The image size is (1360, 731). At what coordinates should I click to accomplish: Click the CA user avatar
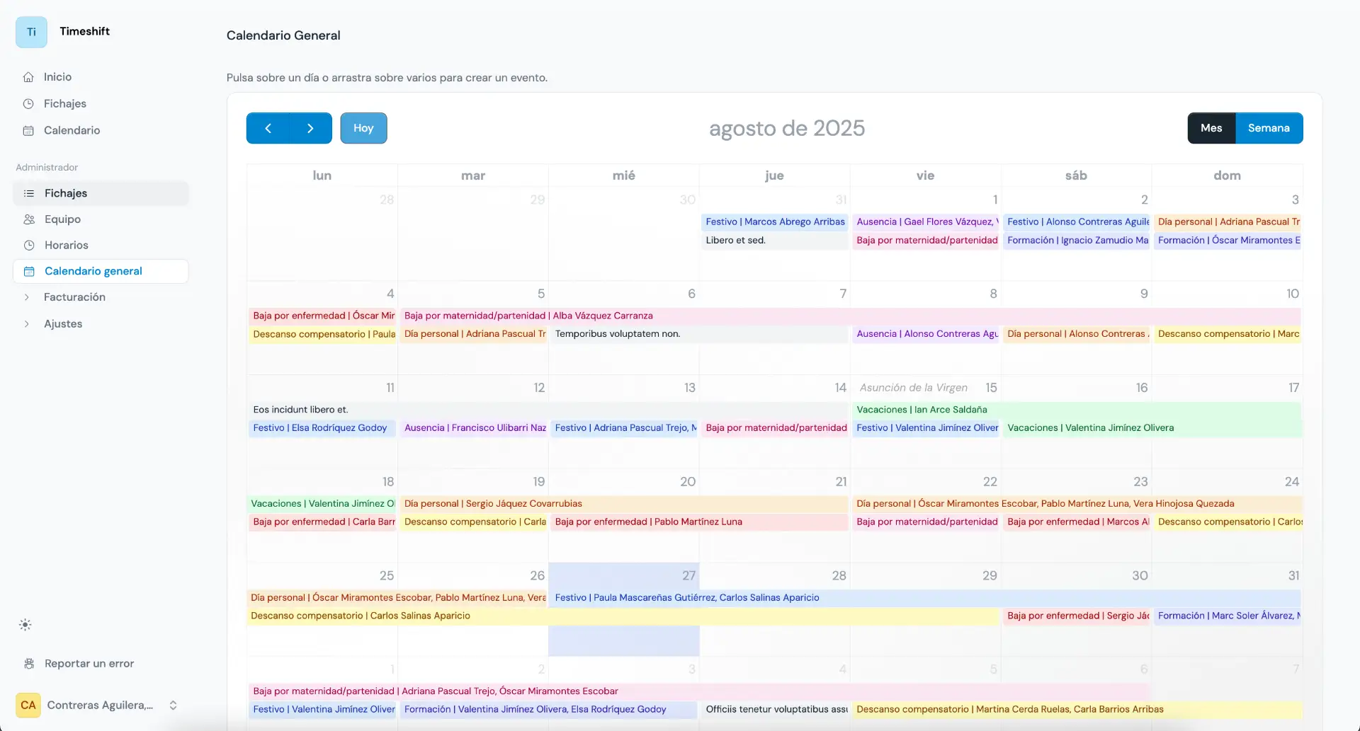(x=28, y=705)
